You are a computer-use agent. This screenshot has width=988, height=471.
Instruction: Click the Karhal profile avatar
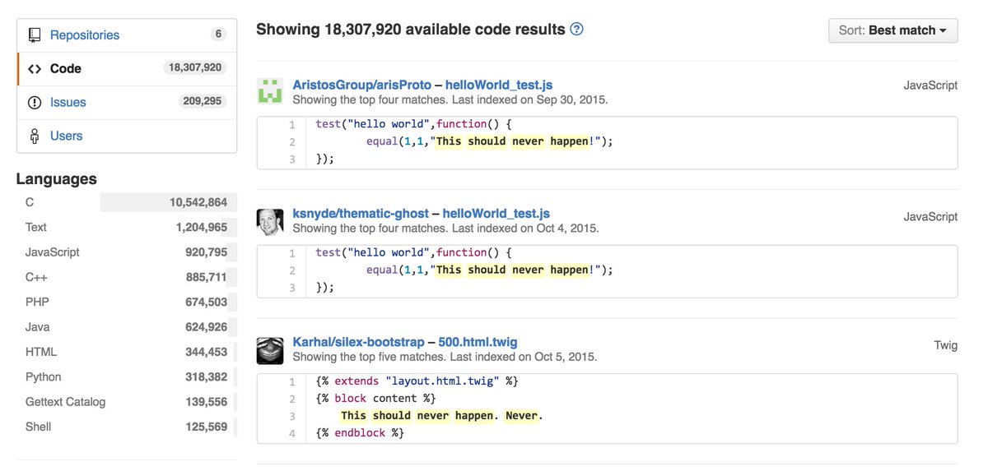[270, 350]
